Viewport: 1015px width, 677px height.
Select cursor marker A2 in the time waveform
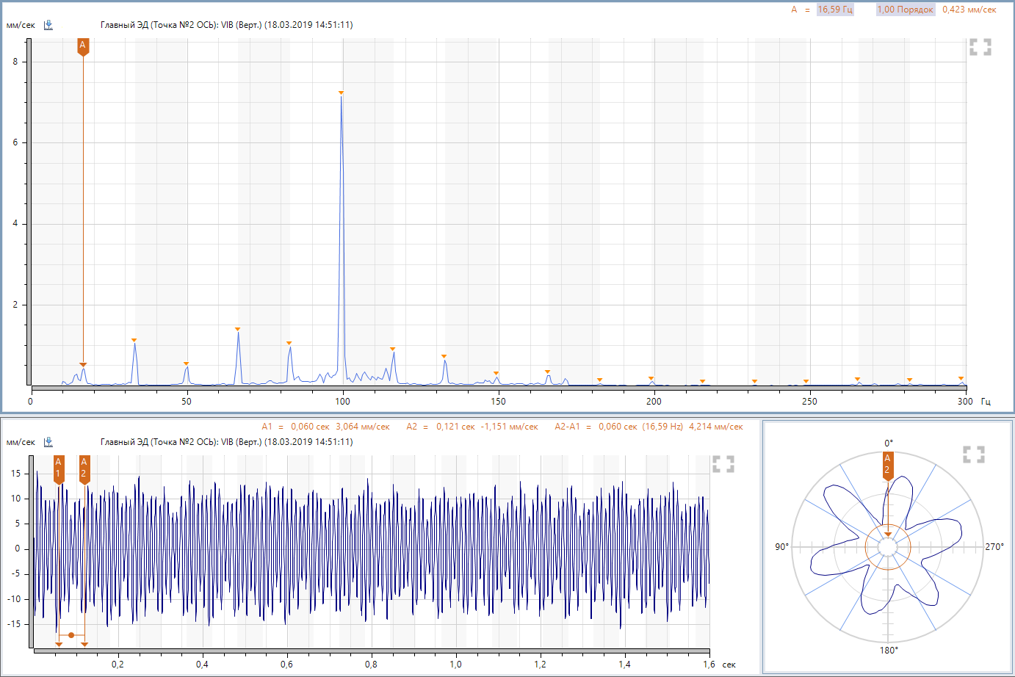(x=84, y=468)
